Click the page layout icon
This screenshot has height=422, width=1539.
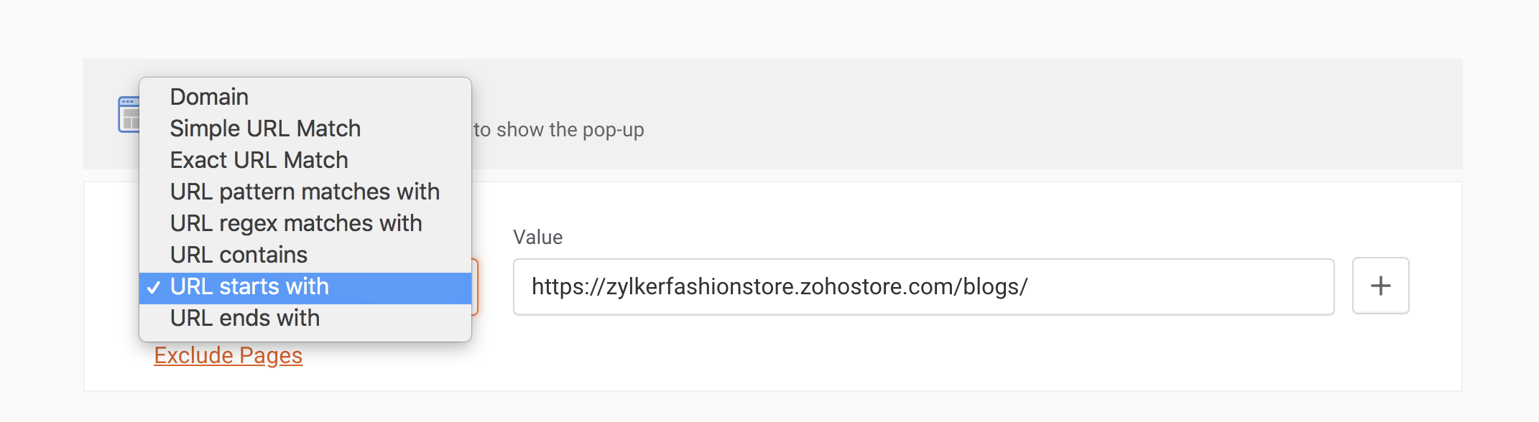[x=128, y=115]
